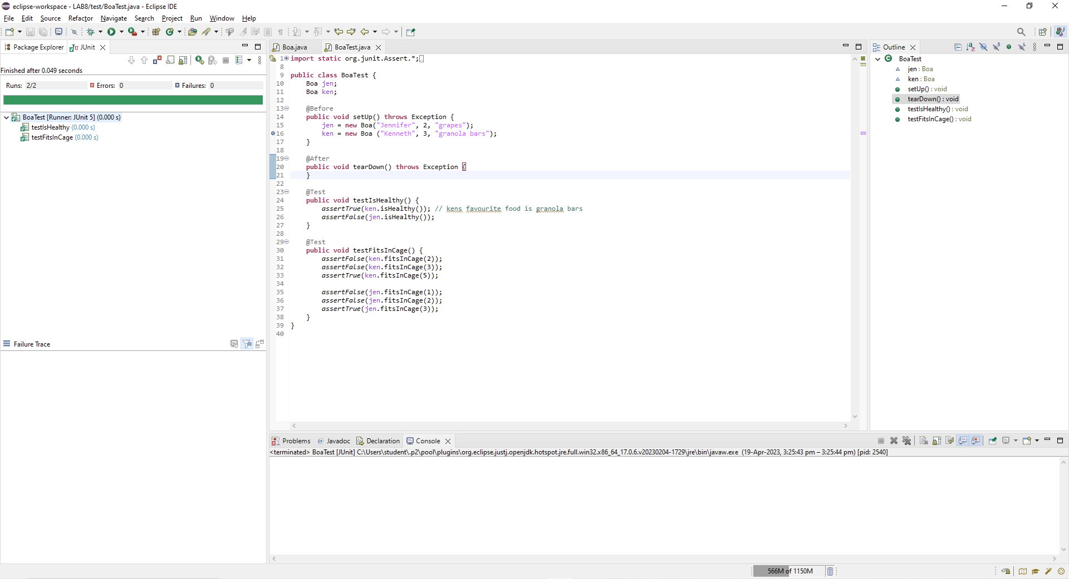Toggle Hide Fields in Outline toolbar

point(983,47)
